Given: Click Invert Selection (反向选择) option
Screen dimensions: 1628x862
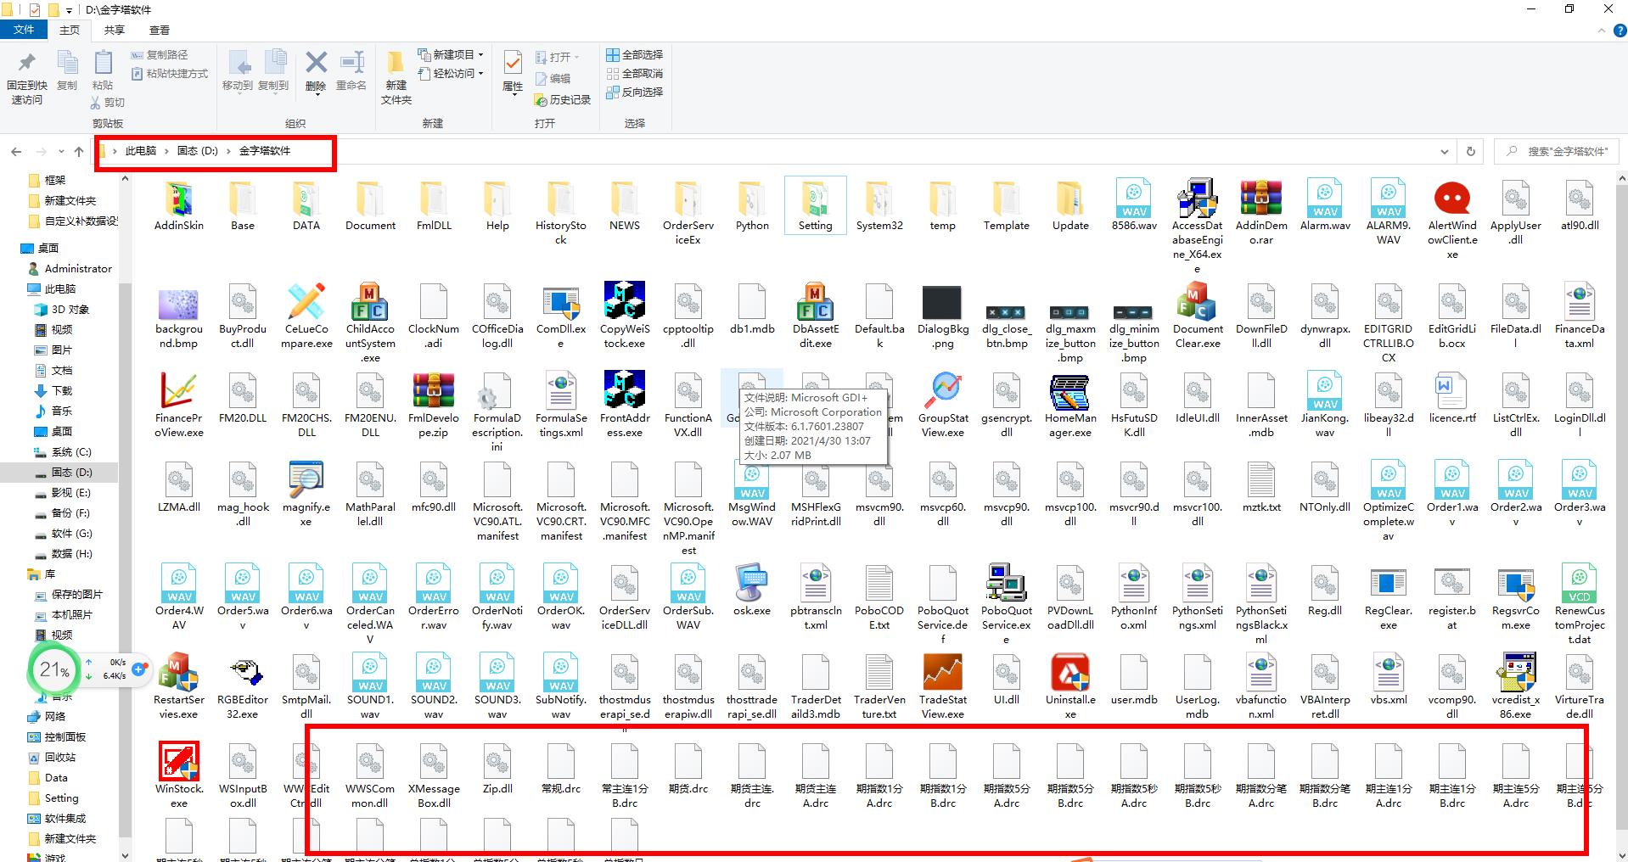Looking at the screenshot, I should (x=634, y=92).
